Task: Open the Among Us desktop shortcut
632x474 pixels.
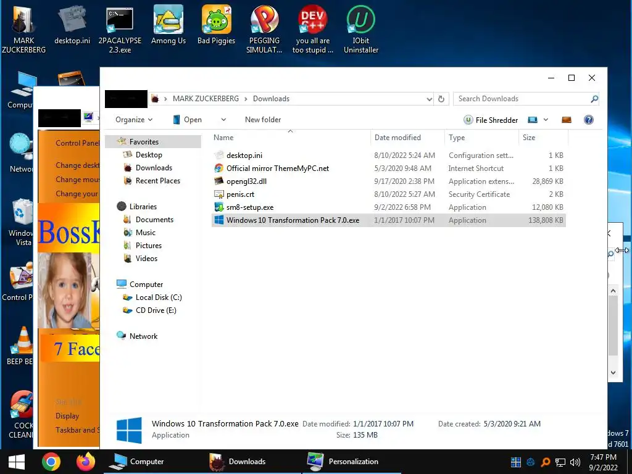Action: [x=168, y=25]
